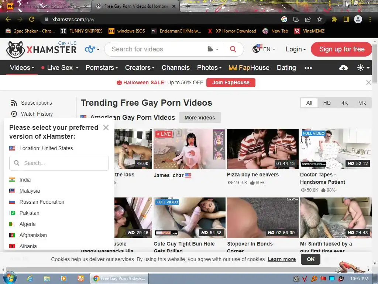Image resolution: width=378 pixels, height=284 pixels.
Task: Expand the Creators nav dropdown
Action: [x=139, y=68]
